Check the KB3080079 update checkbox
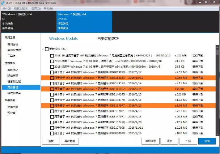Image resolution: width=220 pixels, height=154 pixels. tap(52, 133)
